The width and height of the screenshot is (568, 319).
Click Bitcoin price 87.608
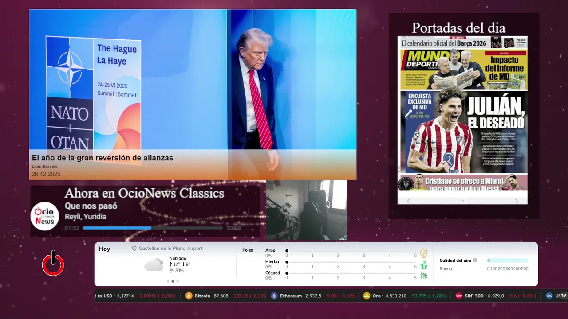click(221, 296)
